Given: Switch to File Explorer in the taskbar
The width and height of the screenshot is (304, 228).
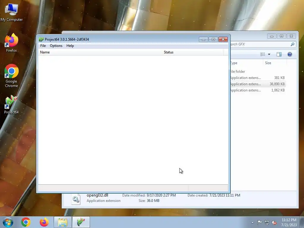Looking at the screenshot, I should click(62, 222).
